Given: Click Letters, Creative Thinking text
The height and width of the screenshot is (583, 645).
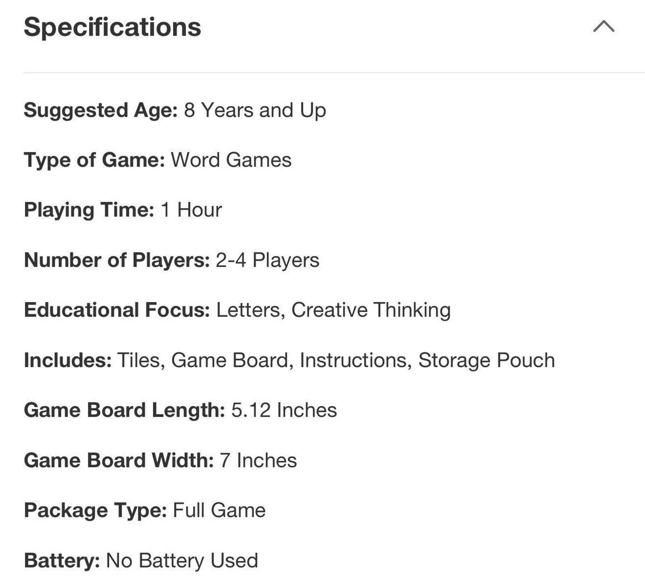Looking at the screenshot, I should point(333,310).
